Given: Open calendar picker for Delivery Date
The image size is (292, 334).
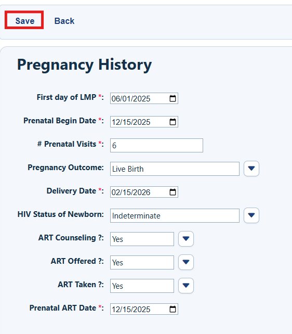Looking at the screenshot, I should 172,192.
